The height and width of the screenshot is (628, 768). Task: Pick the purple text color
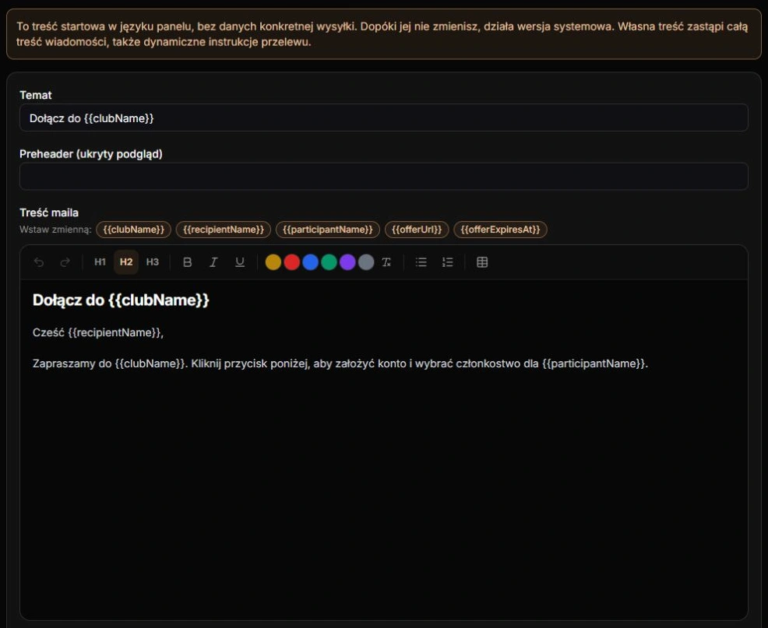coord(347,262)
